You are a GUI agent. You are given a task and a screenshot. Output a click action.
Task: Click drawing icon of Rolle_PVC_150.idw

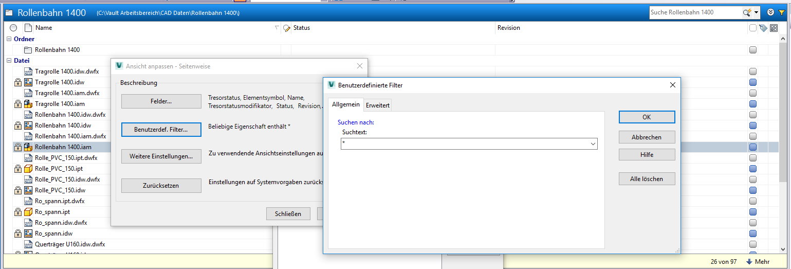click(28, 190)
